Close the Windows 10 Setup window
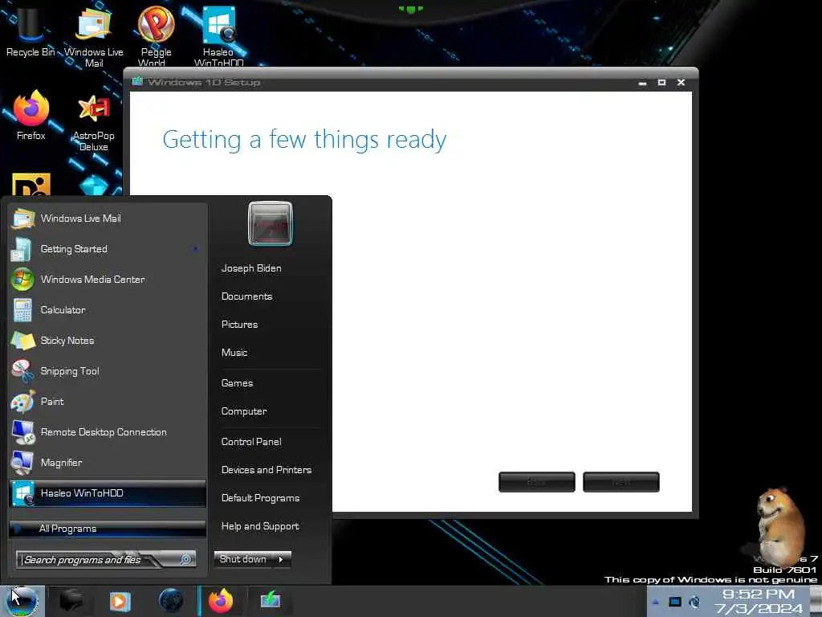 tap(681, 83)
